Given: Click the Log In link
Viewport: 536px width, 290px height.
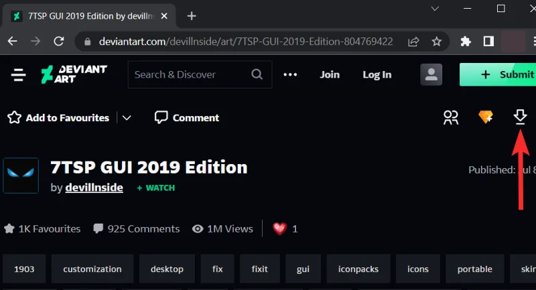Looking at the screenshot, I should 377,74.
